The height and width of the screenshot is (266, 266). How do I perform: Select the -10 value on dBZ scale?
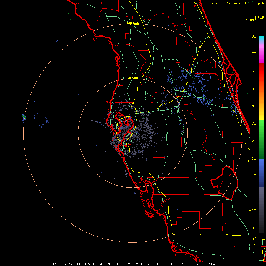(253, 193)
